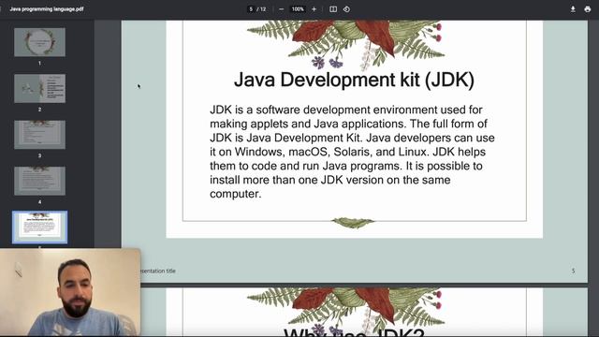Screen dimensions: 599x337
Task: Click the 100% zoom level field
Action: [298, 9]
